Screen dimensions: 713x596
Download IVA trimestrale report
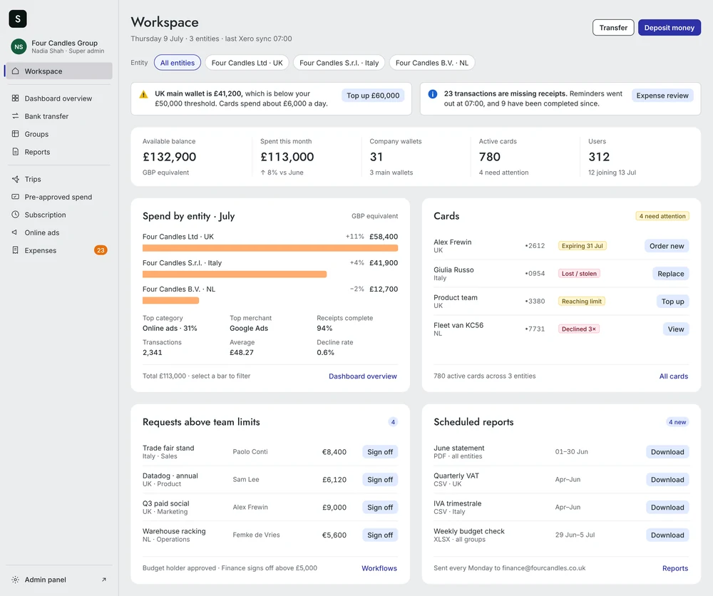667,508
